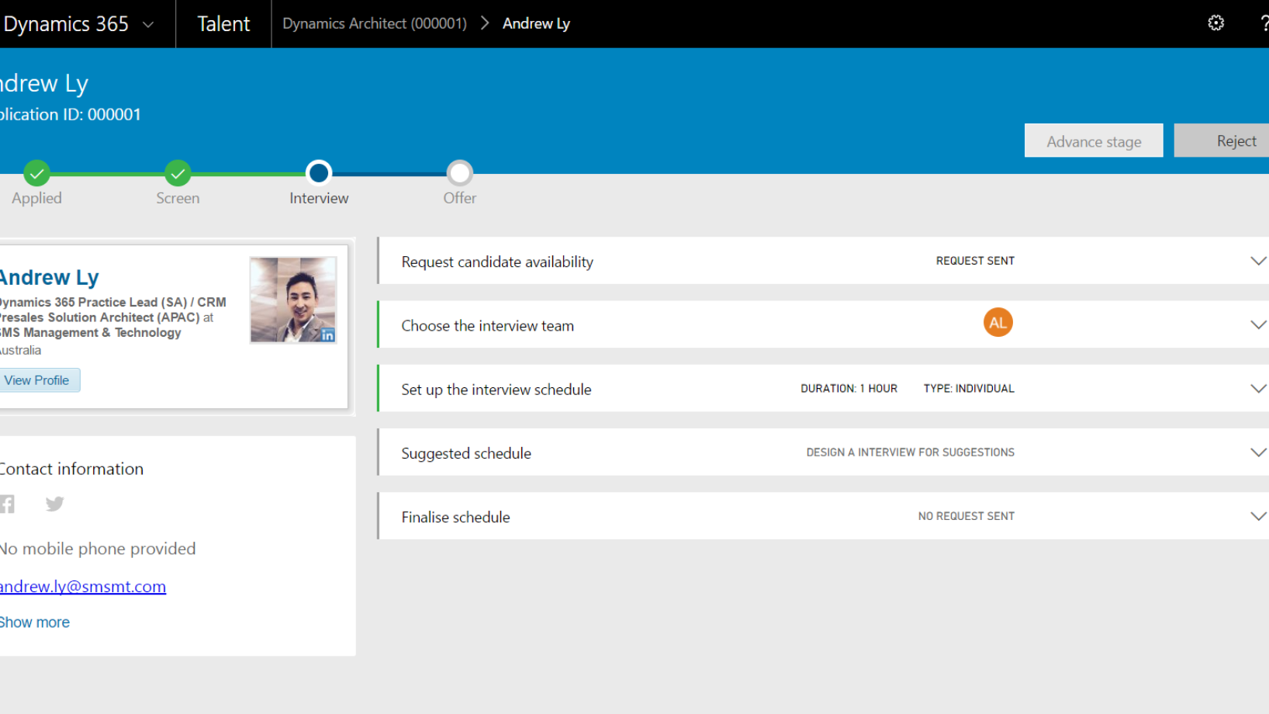This screenshot has width=1269, height=714.
Task: Open the andrew.ly@smsmt.com email link
Action: (83, 587)
